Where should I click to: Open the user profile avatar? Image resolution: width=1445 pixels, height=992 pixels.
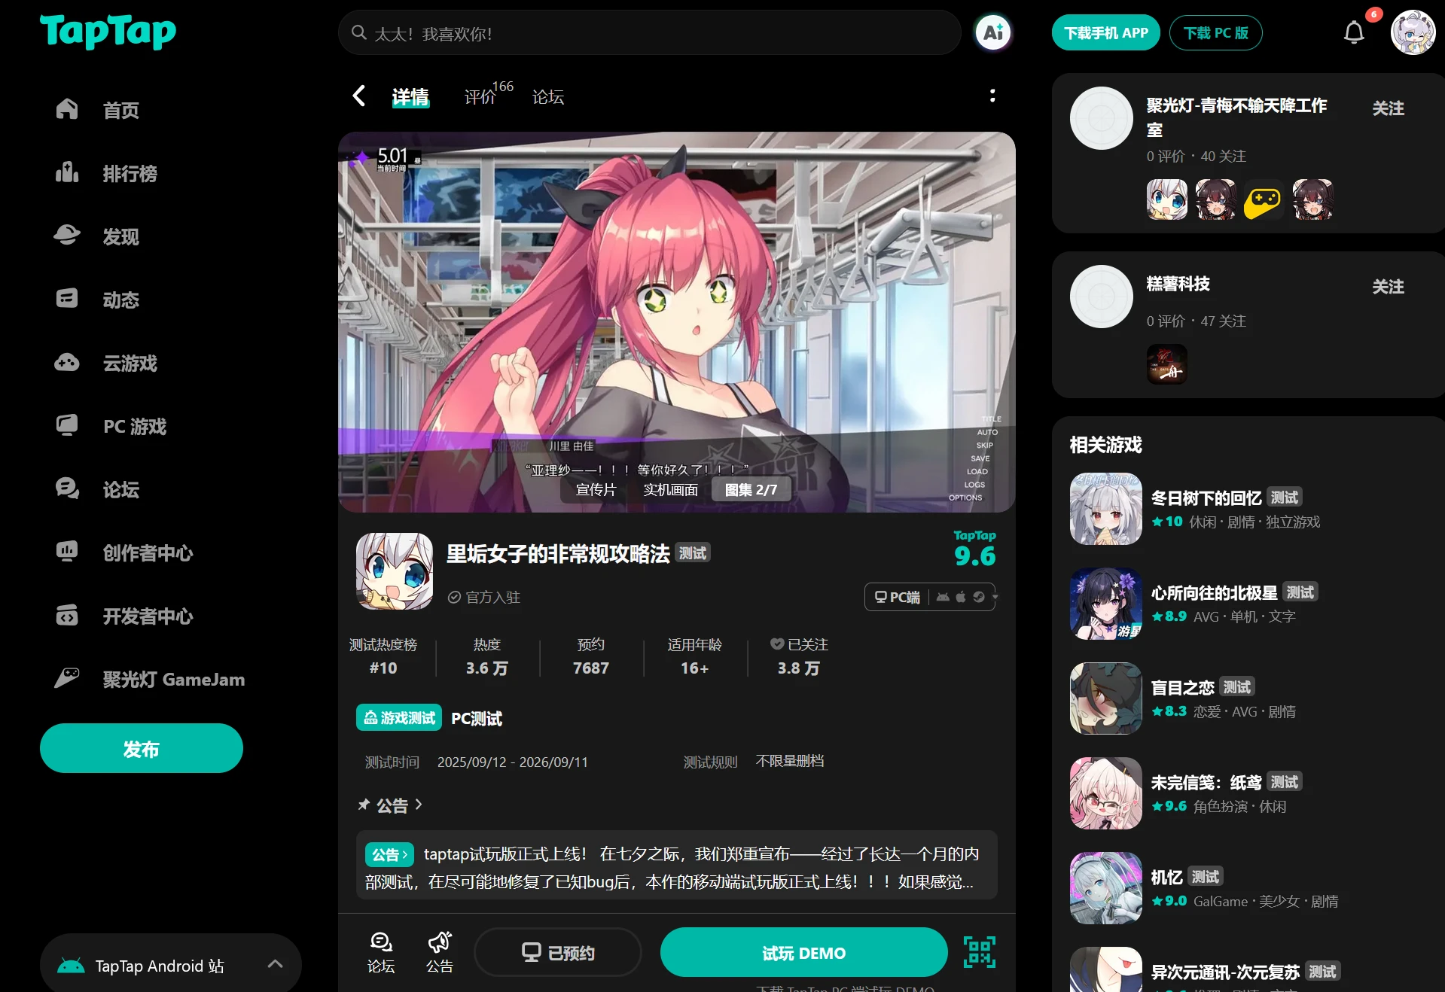(x=1413, y=32)
